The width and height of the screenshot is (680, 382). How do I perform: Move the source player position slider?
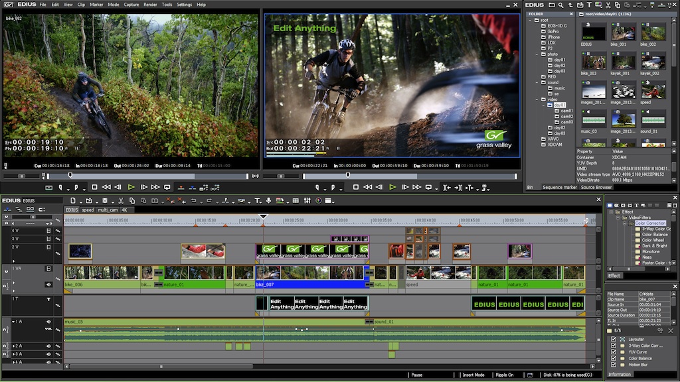click(70, 175)
